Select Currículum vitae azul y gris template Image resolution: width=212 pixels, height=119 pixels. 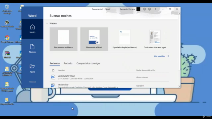pos(155,39)
